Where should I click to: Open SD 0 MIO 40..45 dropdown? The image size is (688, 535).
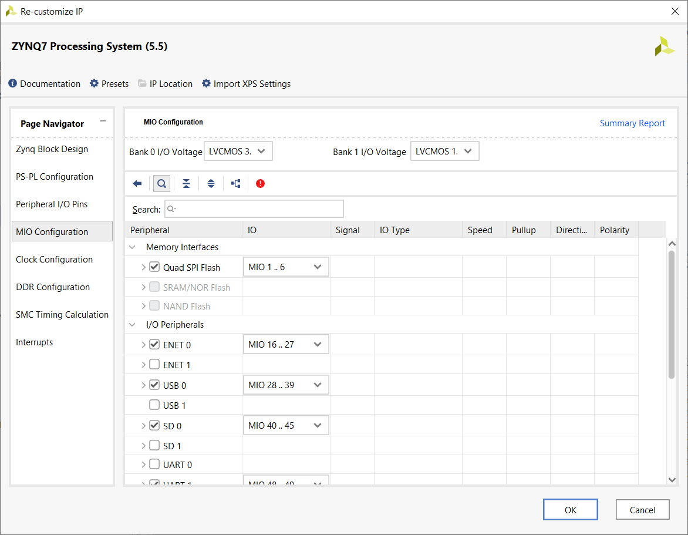(x=286, y=425)
